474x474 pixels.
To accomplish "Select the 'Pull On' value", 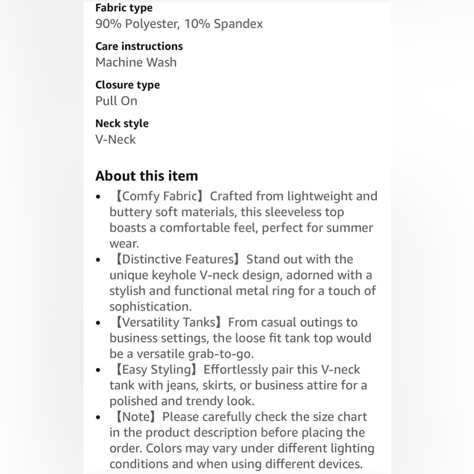I will click(117, 101).
